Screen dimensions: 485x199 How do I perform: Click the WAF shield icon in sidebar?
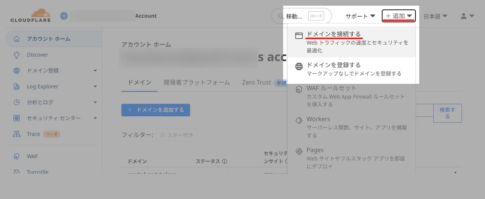click(17, 156)
